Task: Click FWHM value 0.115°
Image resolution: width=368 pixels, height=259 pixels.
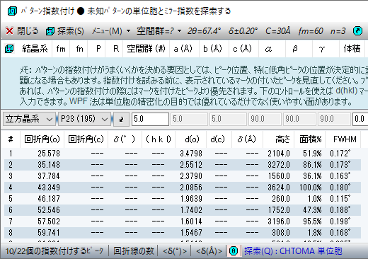Action: tap(340, 199)
